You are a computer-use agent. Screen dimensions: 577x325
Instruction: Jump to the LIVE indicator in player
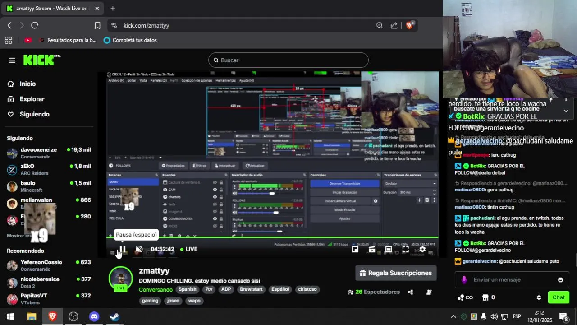point(189,249)
